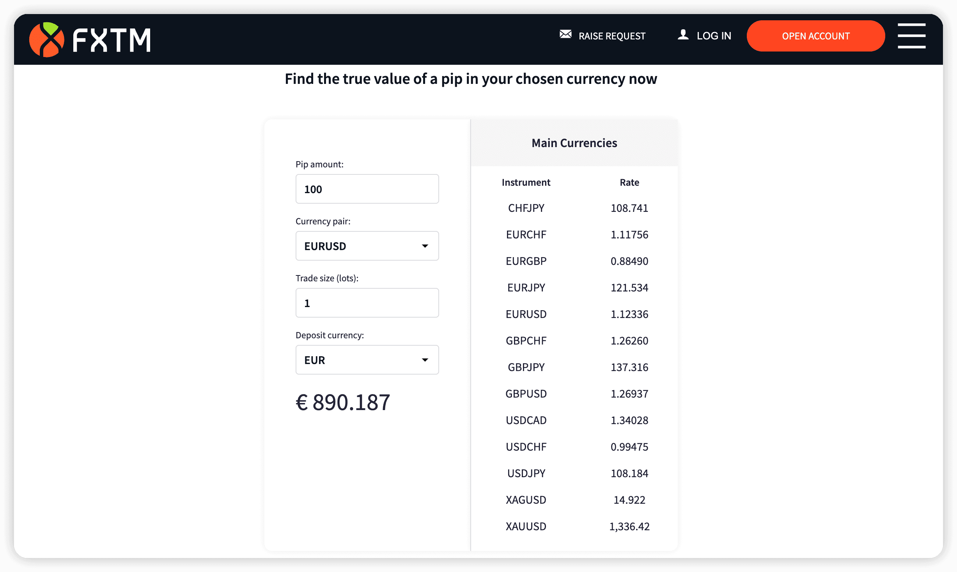Viewport: 957px width, 572px height.
Task: Open the hamburger menu
Action: tap(911, 36)
